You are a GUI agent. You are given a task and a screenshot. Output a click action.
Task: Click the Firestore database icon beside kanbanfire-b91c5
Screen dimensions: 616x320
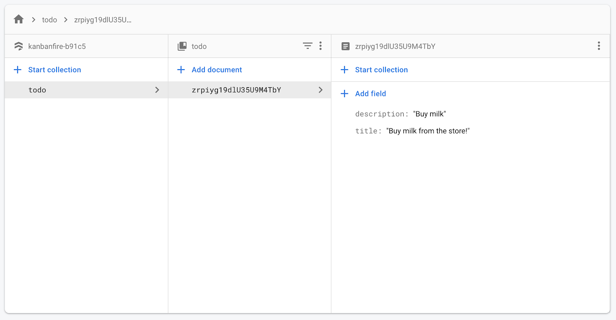[x=18, y=46]
